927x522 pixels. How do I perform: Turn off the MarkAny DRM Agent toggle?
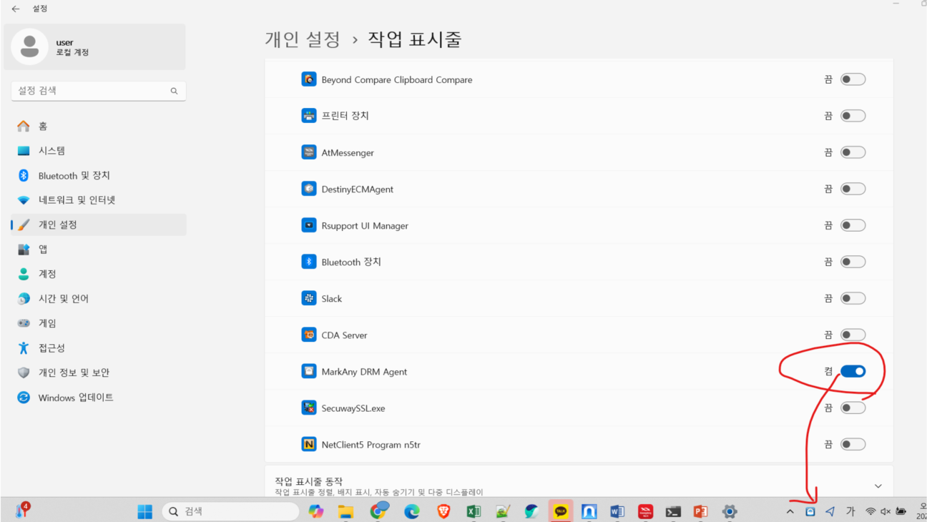pyautogui.click(x=853, y=371)
